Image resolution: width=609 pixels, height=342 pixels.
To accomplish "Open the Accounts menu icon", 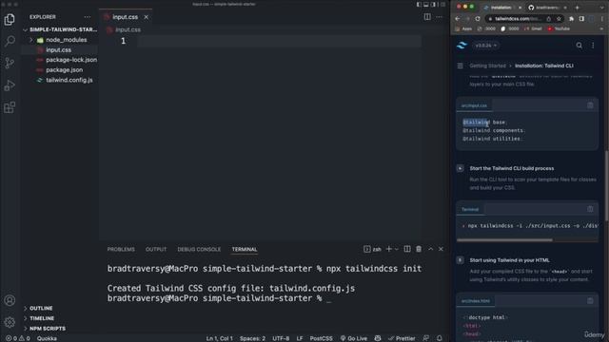I will click(x=10, y=300).
